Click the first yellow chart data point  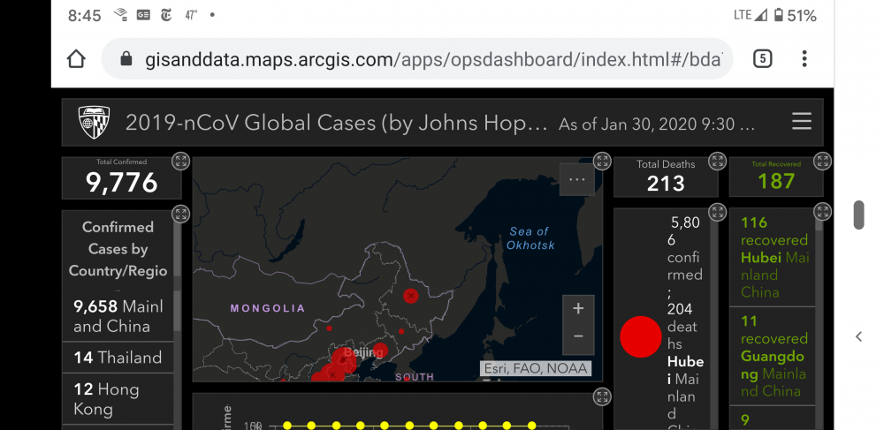click(287, 426)
